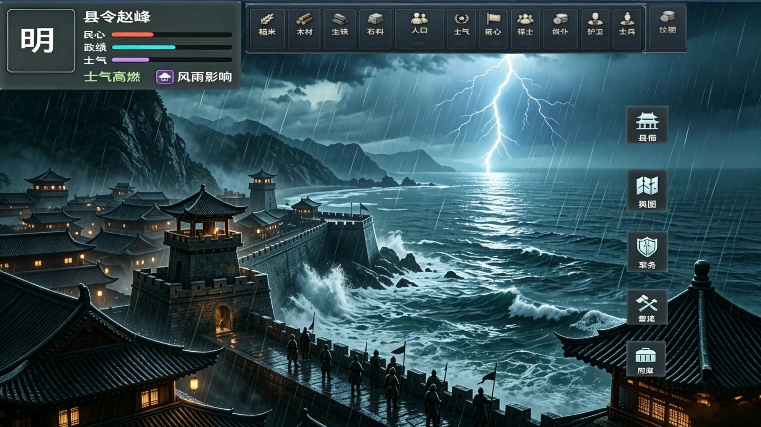The height and width of the screenshot is (427, 761).
Task: Open the crossed hammers construction menu
Action: point(647,307)
